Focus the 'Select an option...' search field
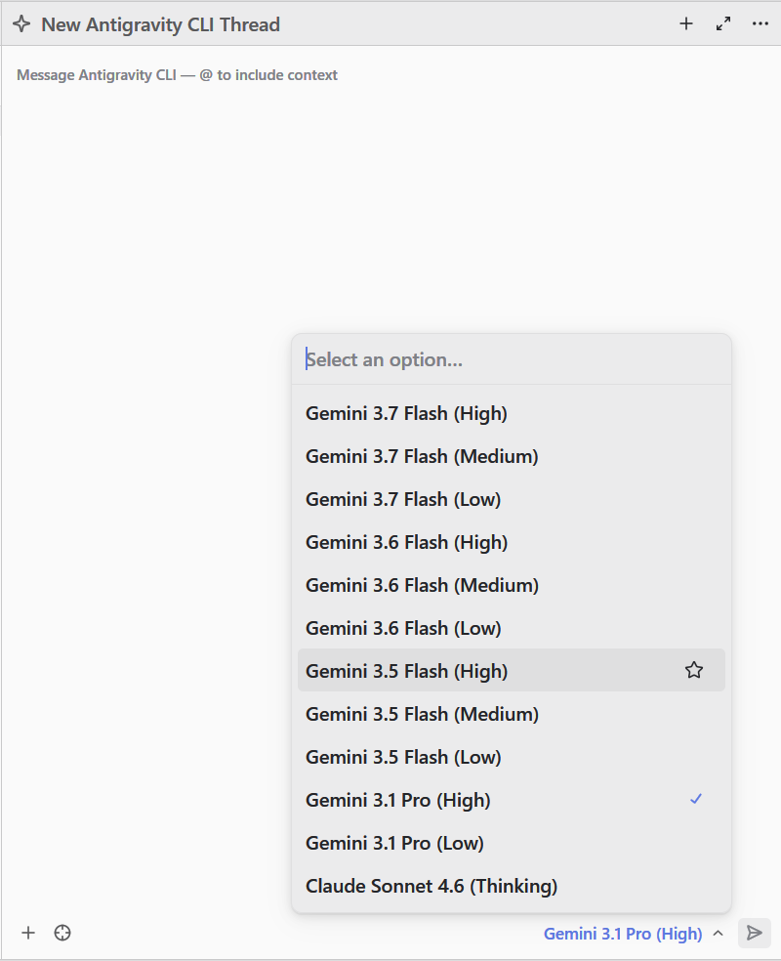The width and height of the screenshot is (781, 961). [x=512, y=359]
